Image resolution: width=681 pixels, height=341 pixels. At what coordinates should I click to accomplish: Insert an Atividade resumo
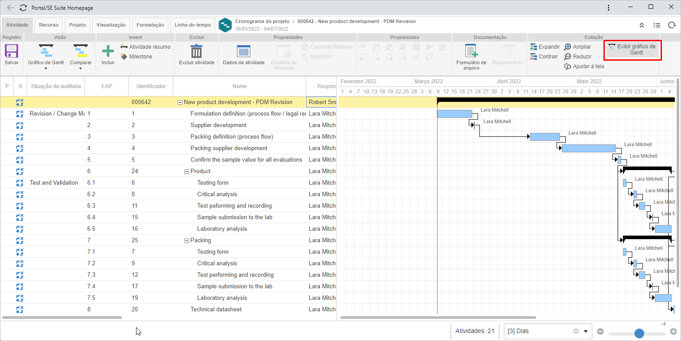[x=145, y=46]
